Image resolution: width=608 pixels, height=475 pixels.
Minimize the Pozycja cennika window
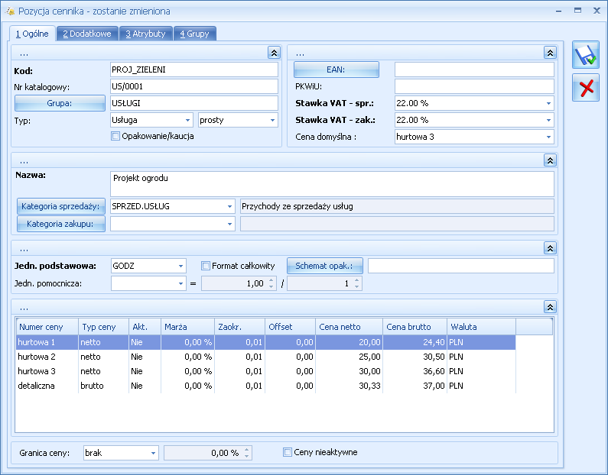coord(558,11)
